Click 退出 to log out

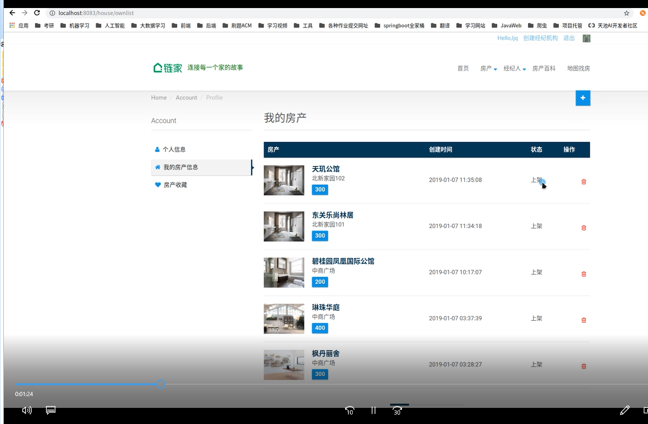(x=569, y=38)
